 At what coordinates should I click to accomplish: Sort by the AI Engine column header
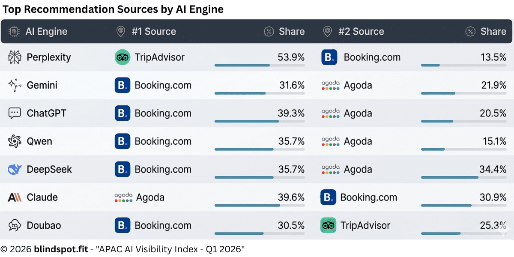46,31
